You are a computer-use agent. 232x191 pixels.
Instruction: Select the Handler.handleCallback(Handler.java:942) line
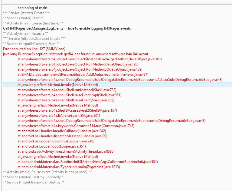click(62, 131)
